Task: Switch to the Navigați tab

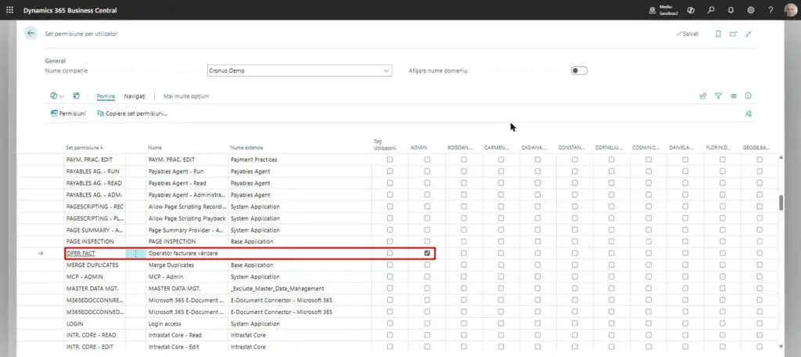Action: pyautogui.click(x=135, y=96)
